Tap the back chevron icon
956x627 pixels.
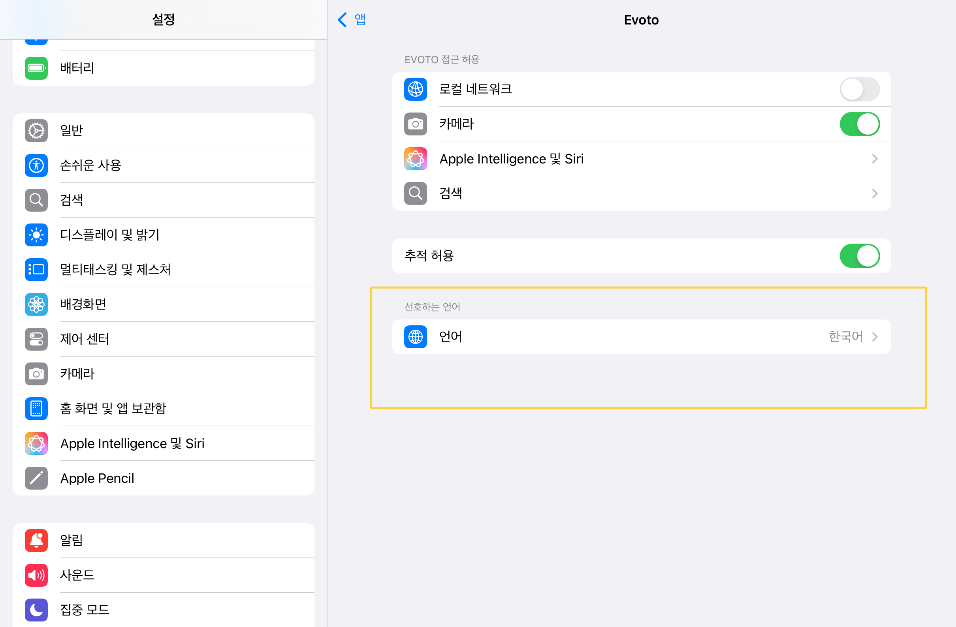click(x=342, y=20)
